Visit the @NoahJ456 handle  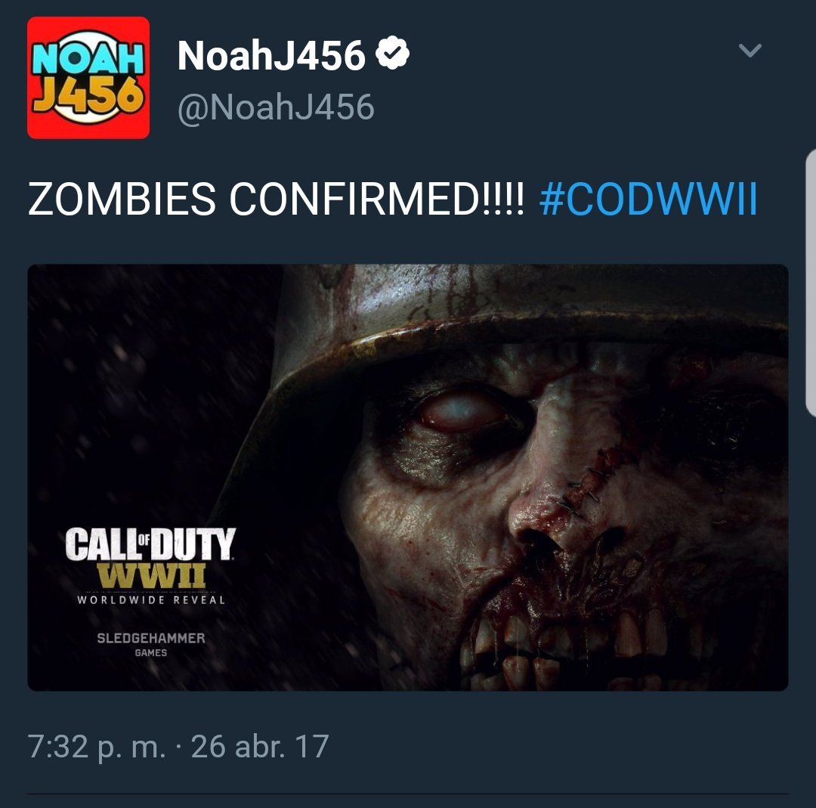276,107
